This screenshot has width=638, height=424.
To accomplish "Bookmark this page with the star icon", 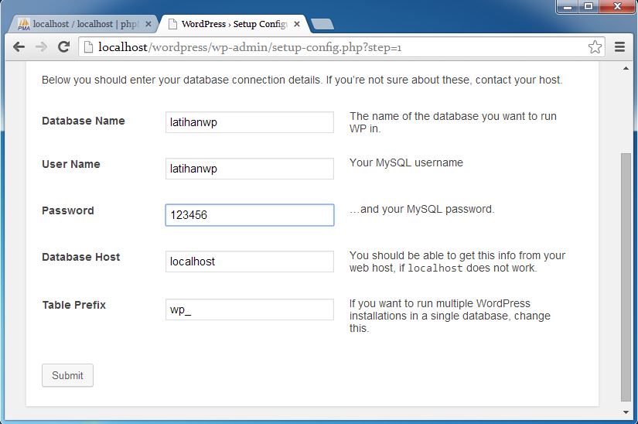I will [x=595, y=47].
